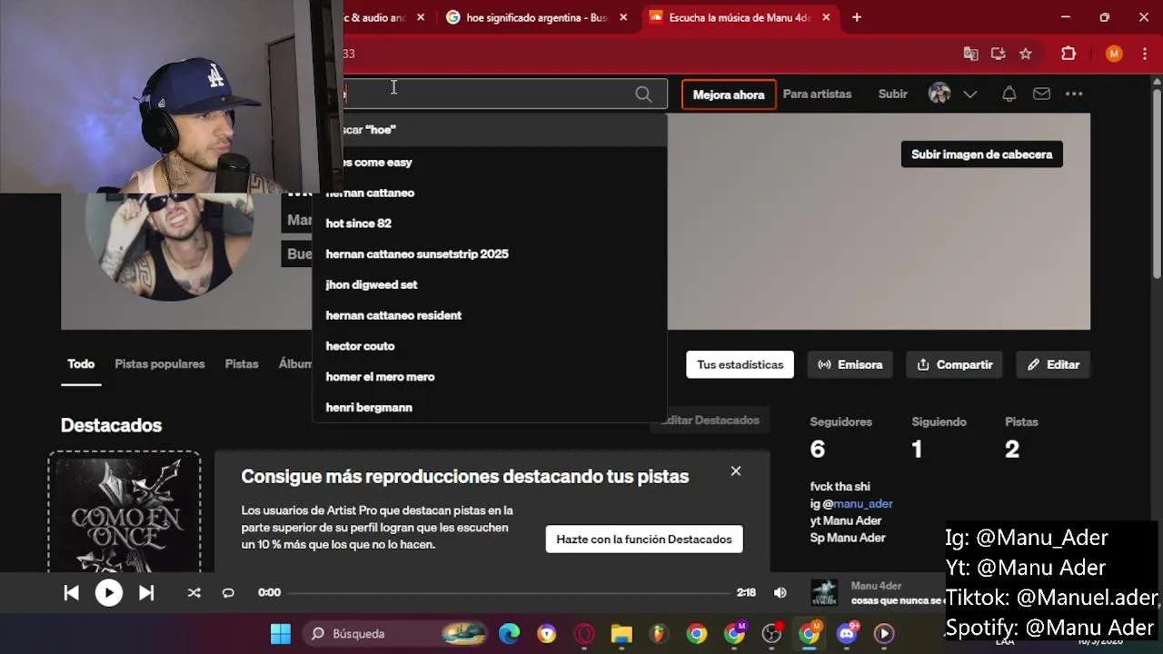Click the user avatar in SoundCloud header
The width and height of the screenshot is (1163, 654).
pos(939,94)
